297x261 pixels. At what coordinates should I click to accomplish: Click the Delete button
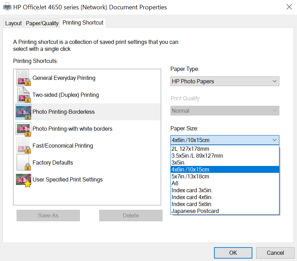[x=131, y=215]
